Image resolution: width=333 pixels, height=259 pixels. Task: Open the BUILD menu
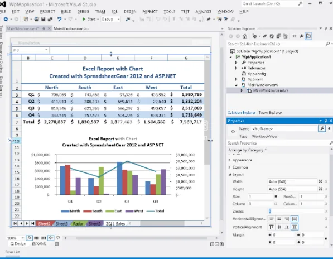tap(66, 12)
